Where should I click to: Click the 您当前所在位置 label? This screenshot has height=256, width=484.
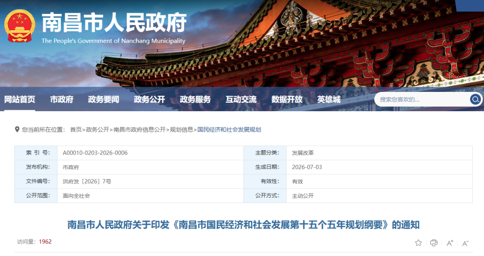click(43, 130)
